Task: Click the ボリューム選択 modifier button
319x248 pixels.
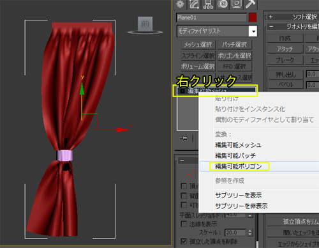Action: pyautogui.click(x=198, y=66)
